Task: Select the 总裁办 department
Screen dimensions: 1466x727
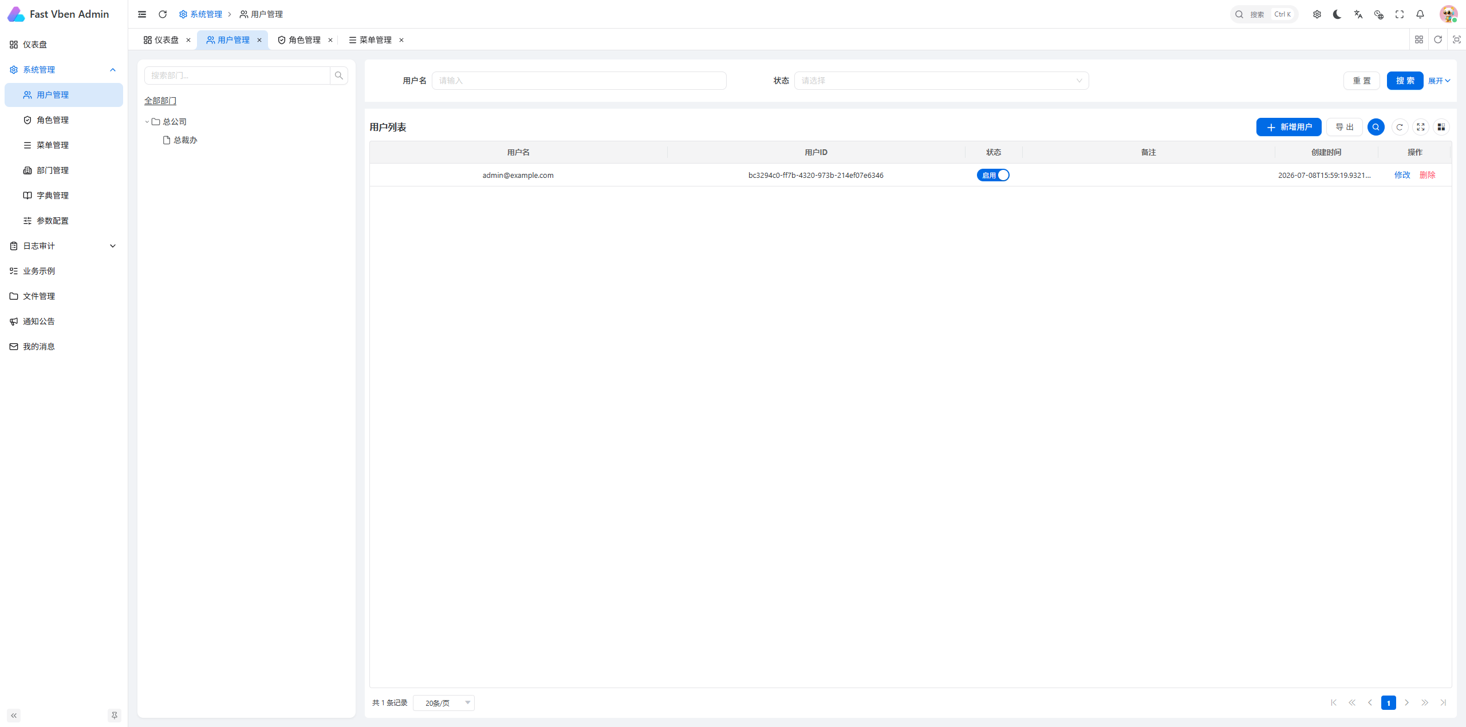Action: [x=185, y=140]
